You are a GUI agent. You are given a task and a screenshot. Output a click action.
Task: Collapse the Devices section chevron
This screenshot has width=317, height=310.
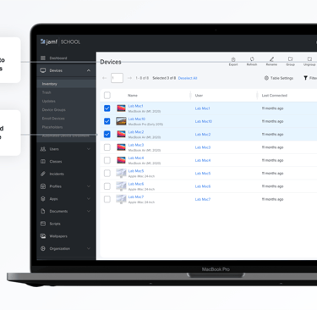tap(89, 70)
